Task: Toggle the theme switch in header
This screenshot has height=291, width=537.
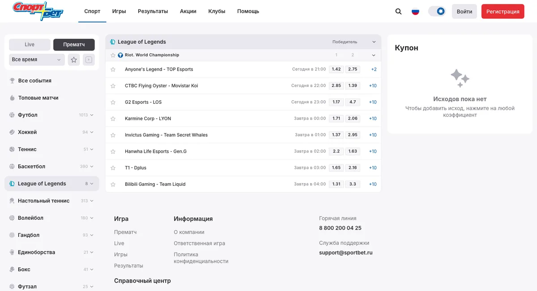Action: [x=437, y=11]
